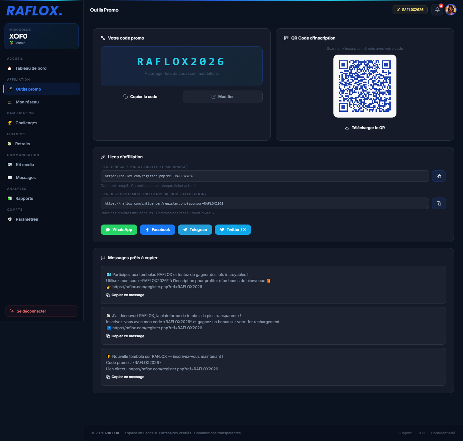Open the notifications bell

tap(437, 10)
